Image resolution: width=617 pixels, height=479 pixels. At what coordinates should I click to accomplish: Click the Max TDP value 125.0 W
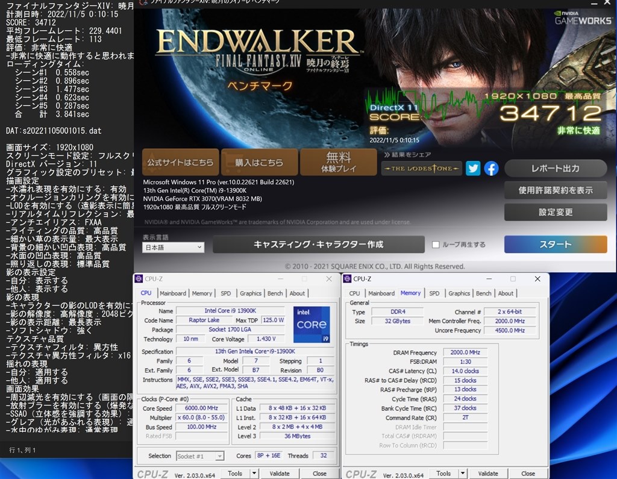click(x=273, y=320)
